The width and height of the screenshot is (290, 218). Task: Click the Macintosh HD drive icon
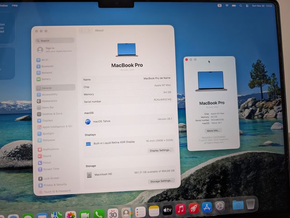[x=89, y=175]
